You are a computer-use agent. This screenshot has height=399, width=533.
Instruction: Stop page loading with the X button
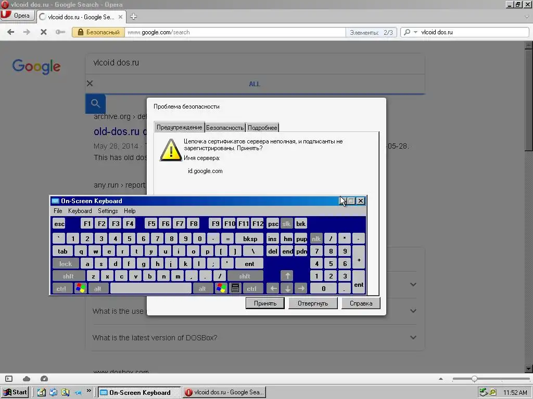click(x=44, y=32)
